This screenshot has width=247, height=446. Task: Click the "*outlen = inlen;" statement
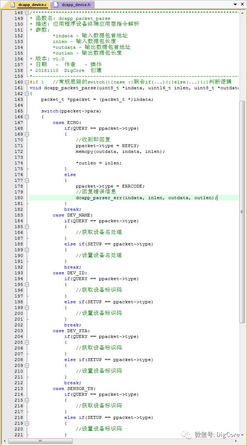pyautogui.click(x=99, y=163)
